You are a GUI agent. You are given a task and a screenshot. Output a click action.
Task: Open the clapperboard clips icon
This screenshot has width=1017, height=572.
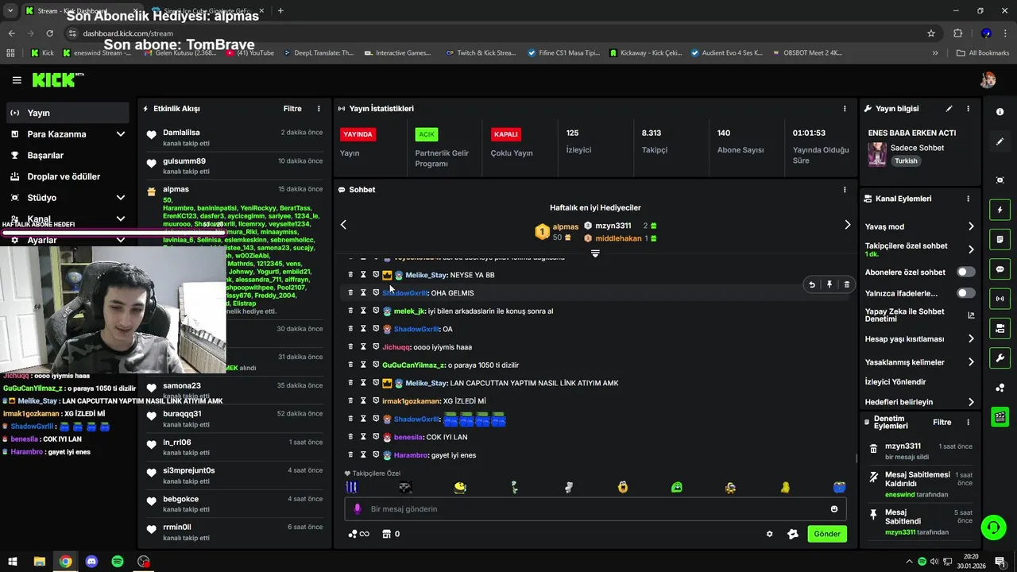1000,416
